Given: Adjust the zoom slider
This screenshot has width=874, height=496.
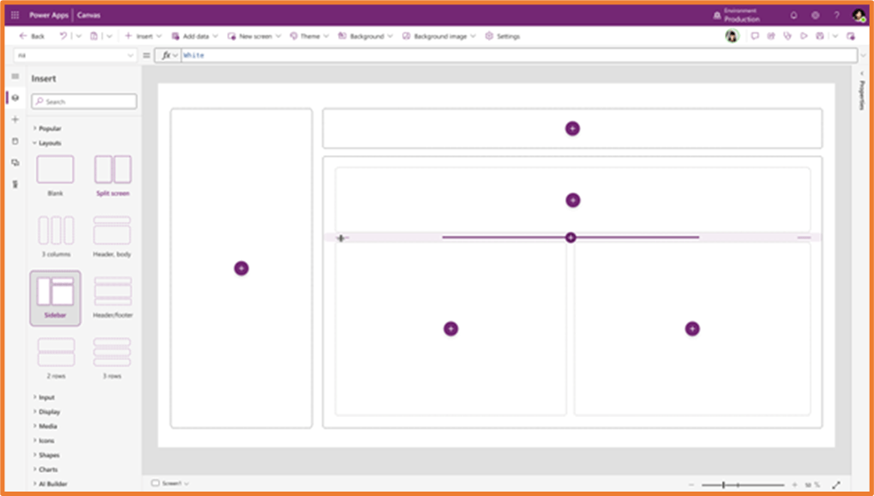Looking at the screenshot, I should point(724,484).
